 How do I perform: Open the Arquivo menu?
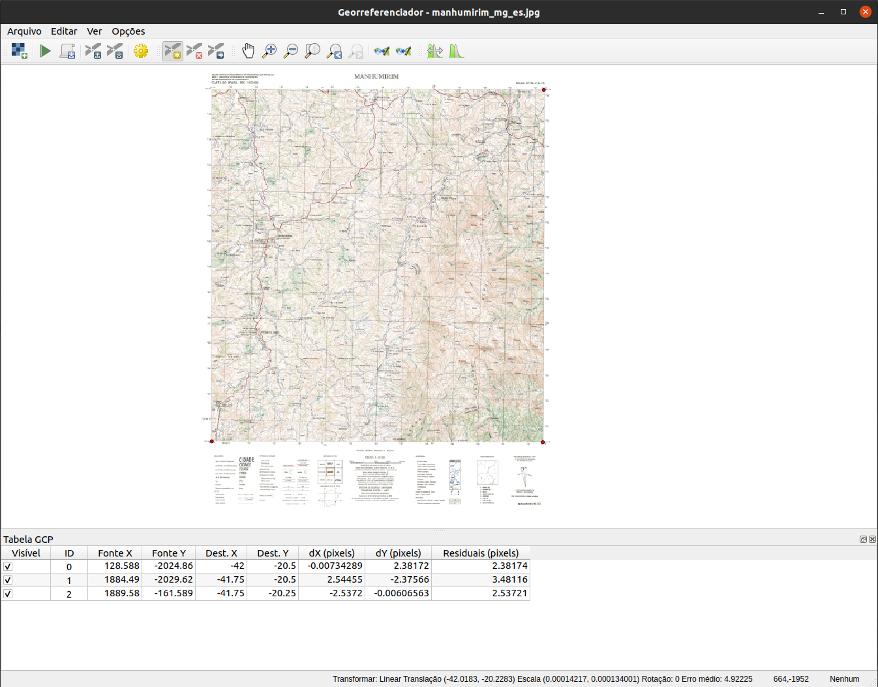[x=24, y=31]
